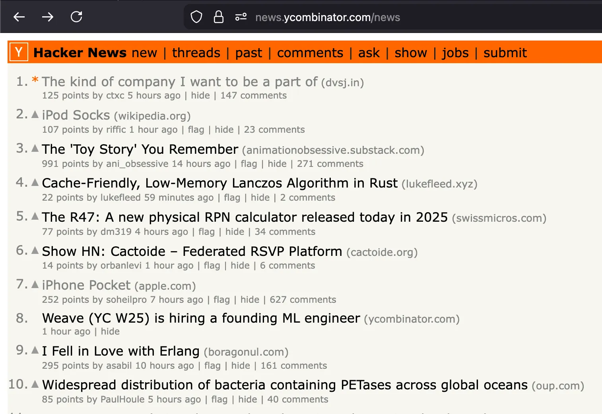View user ani_obsessive profile
This screenshot has height=414, width=602.
pyautogui.click(x=137, y=164)
